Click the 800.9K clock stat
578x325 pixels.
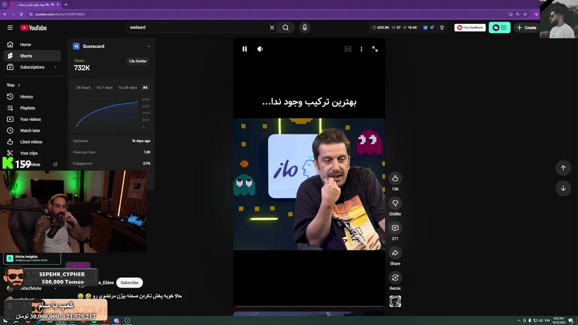pos(381,28)
